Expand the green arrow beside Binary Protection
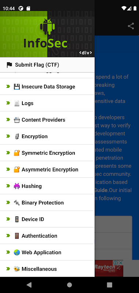Screen dimensions: 139x293 pos(8,203)
